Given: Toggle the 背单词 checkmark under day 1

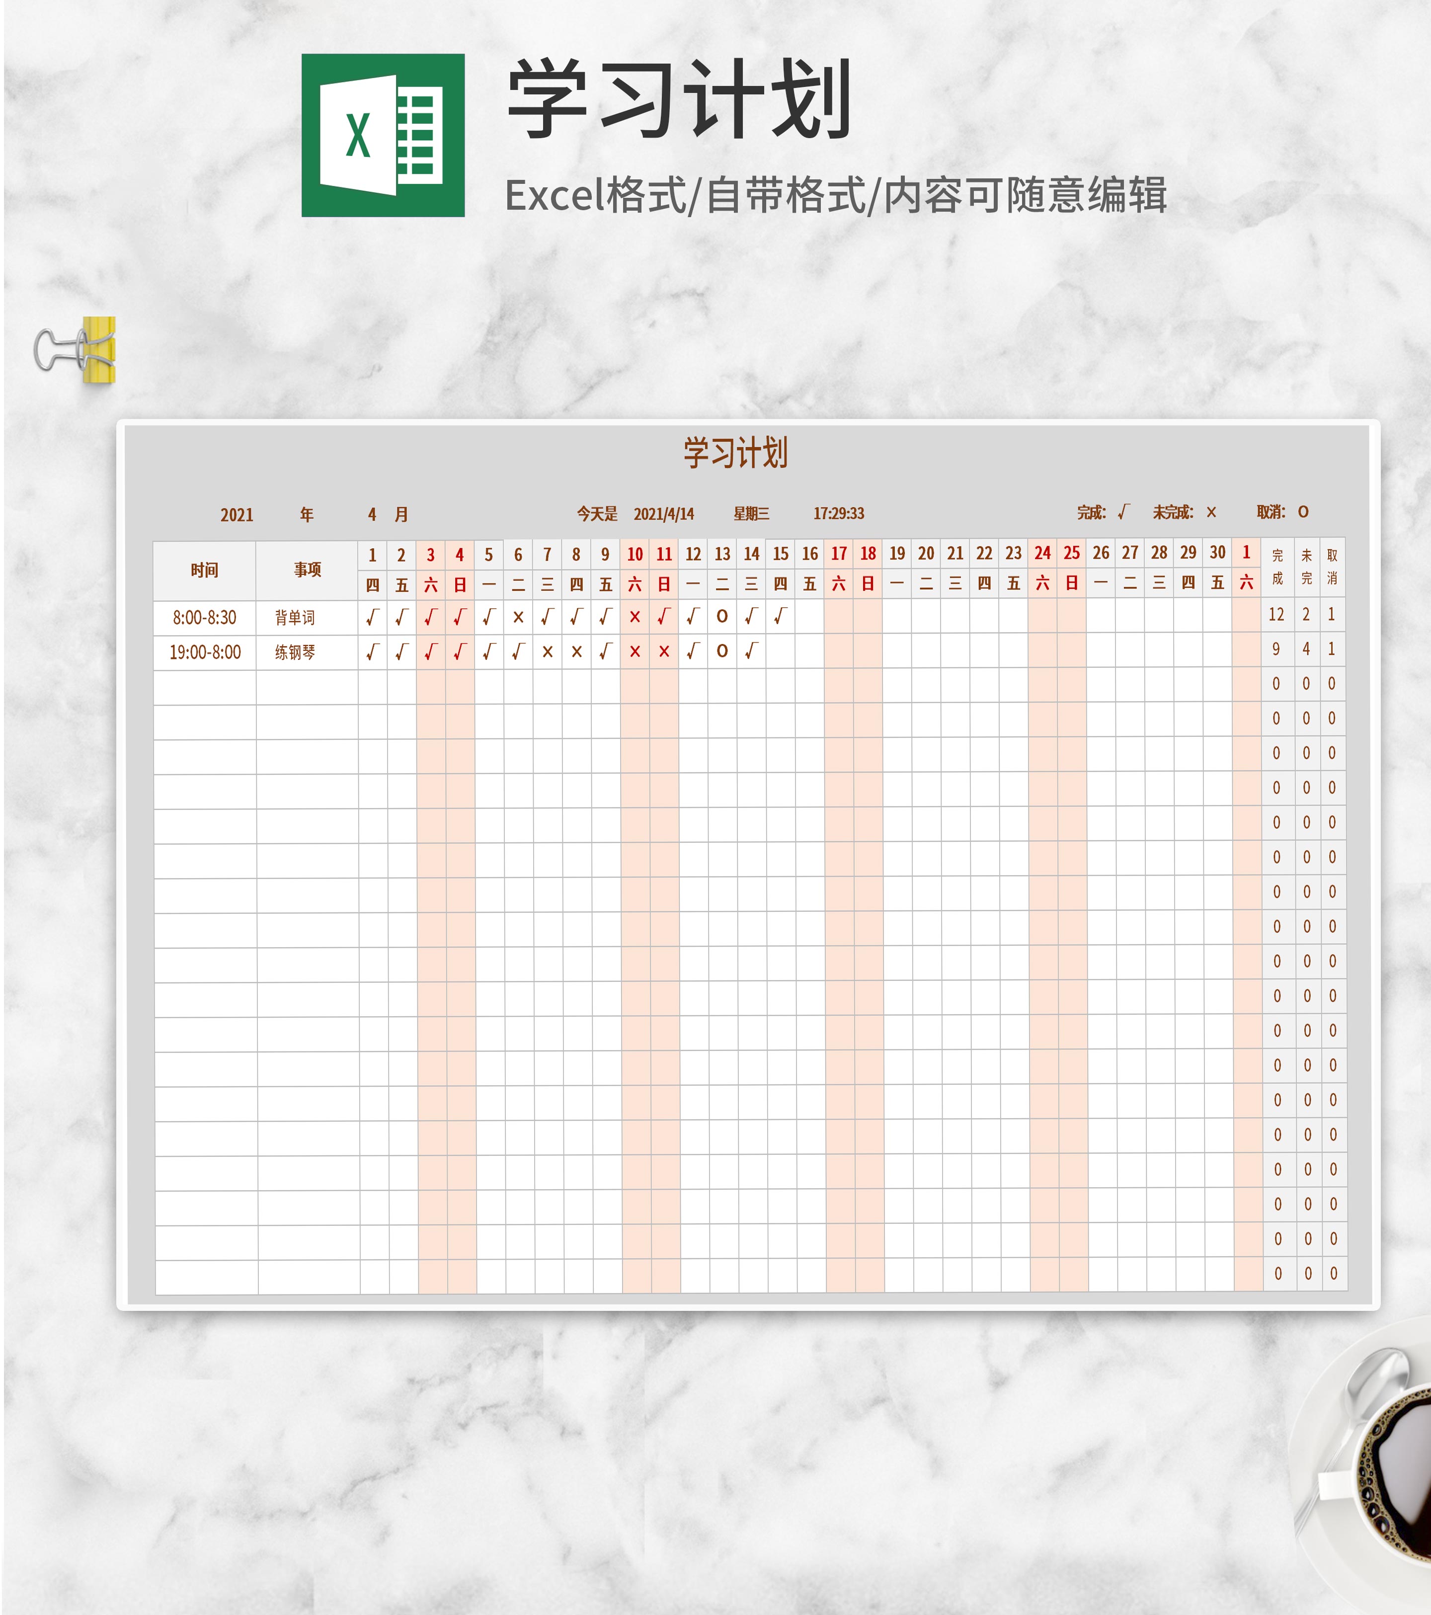Looking at the screenshot, I should pos(372,617).
